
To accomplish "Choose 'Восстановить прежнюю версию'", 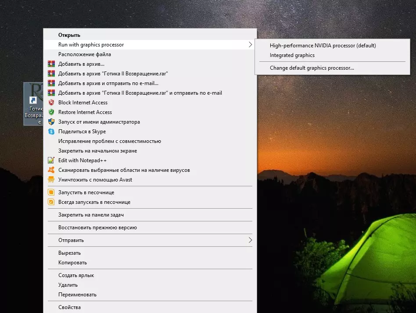I will [150, 228].
